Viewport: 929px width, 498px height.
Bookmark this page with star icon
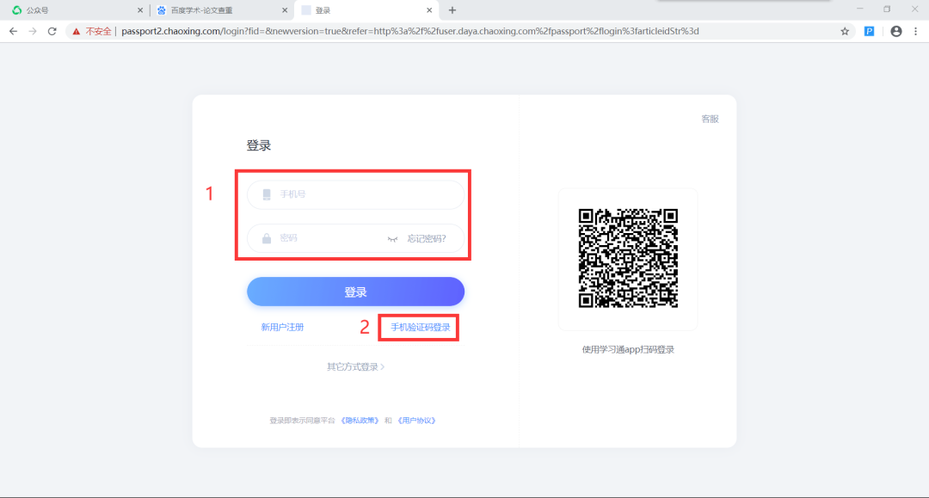pyautogui.click(x=845, y=31)
